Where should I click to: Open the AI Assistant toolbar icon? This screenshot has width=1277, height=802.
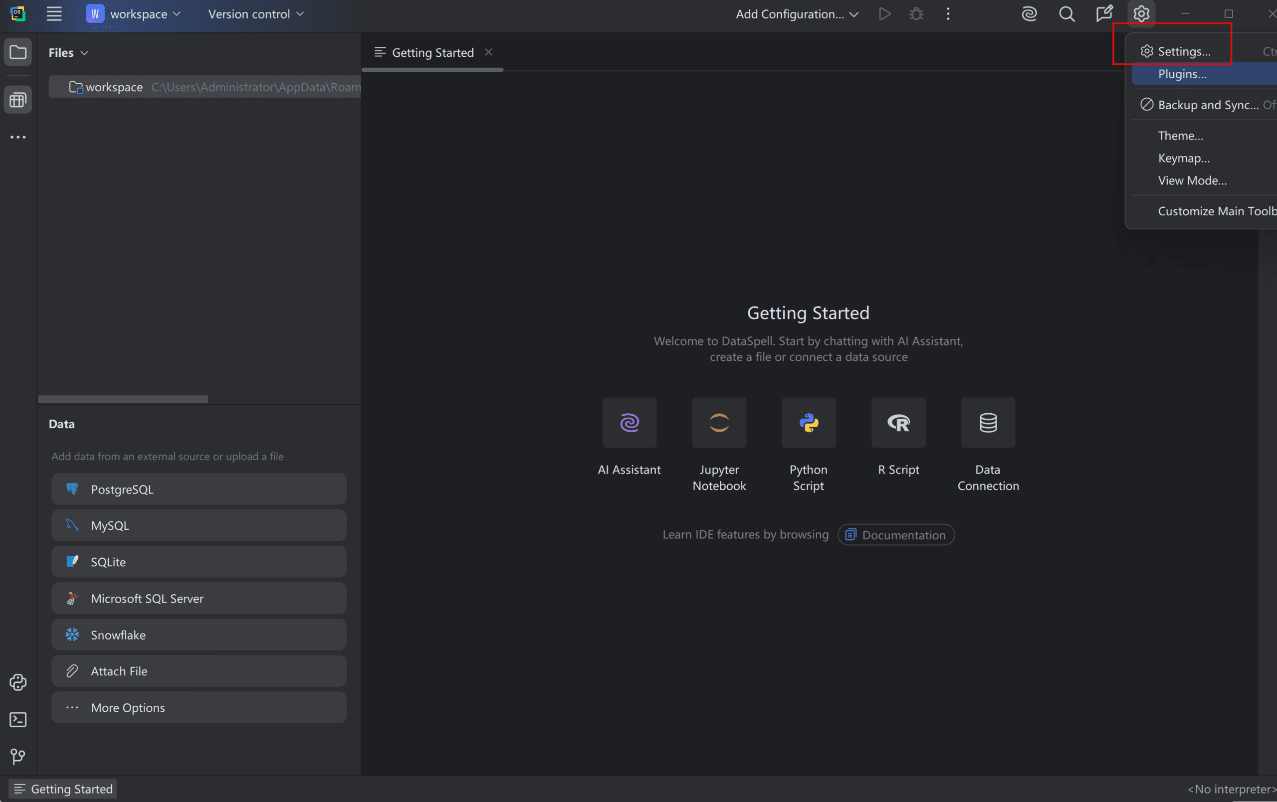(1029, 14)
